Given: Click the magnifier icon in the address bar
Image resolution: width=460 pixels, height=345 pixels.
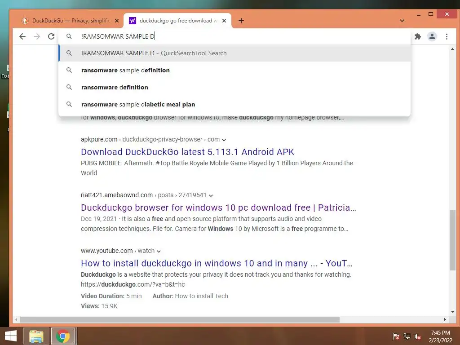Looking at the screenshot, I should click(x=69, y=36).
